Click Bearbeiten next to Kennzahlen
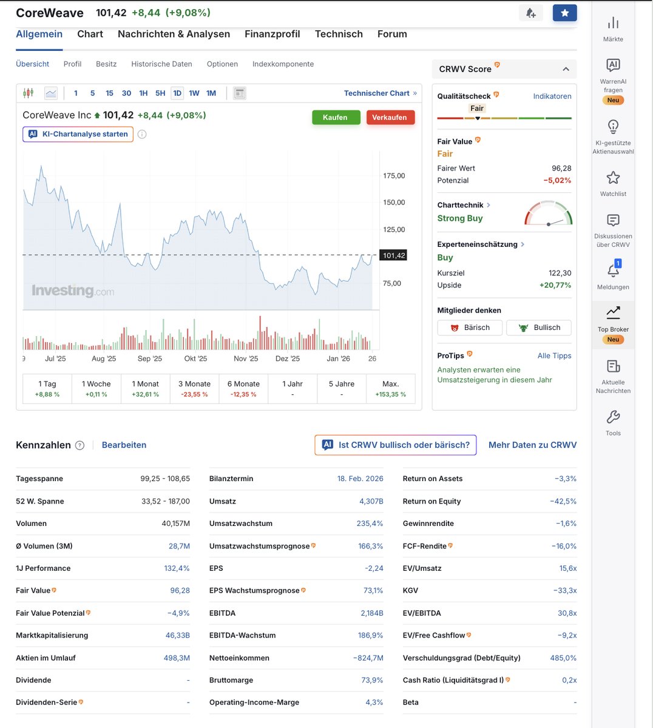The image size is (653, 728). [124, 445]
